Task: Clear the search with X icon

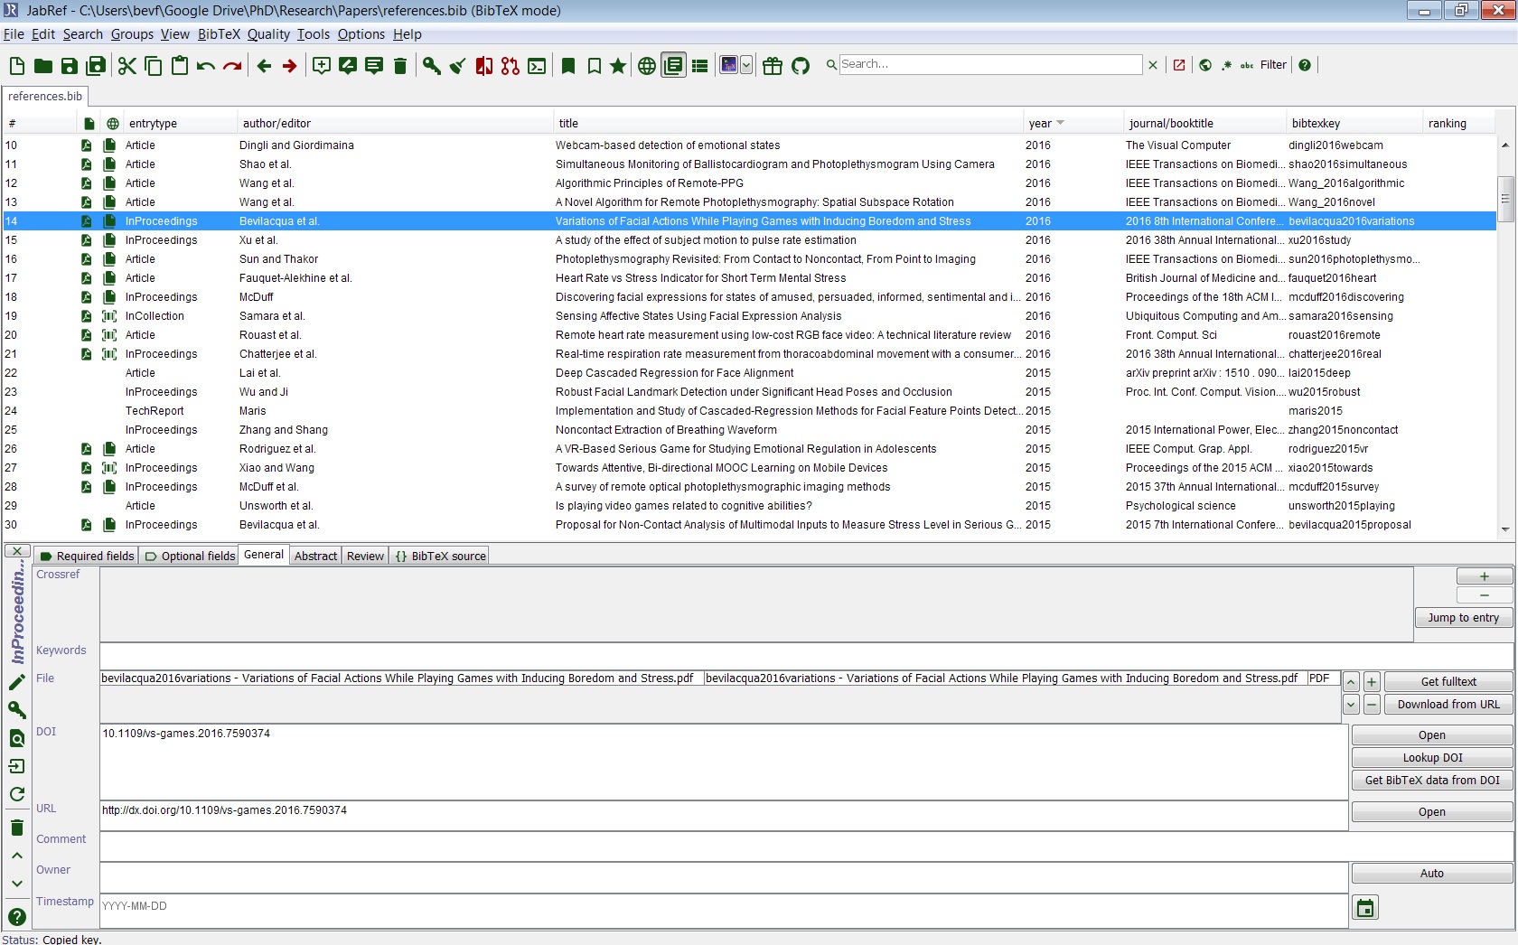Action: (1153, 65)
